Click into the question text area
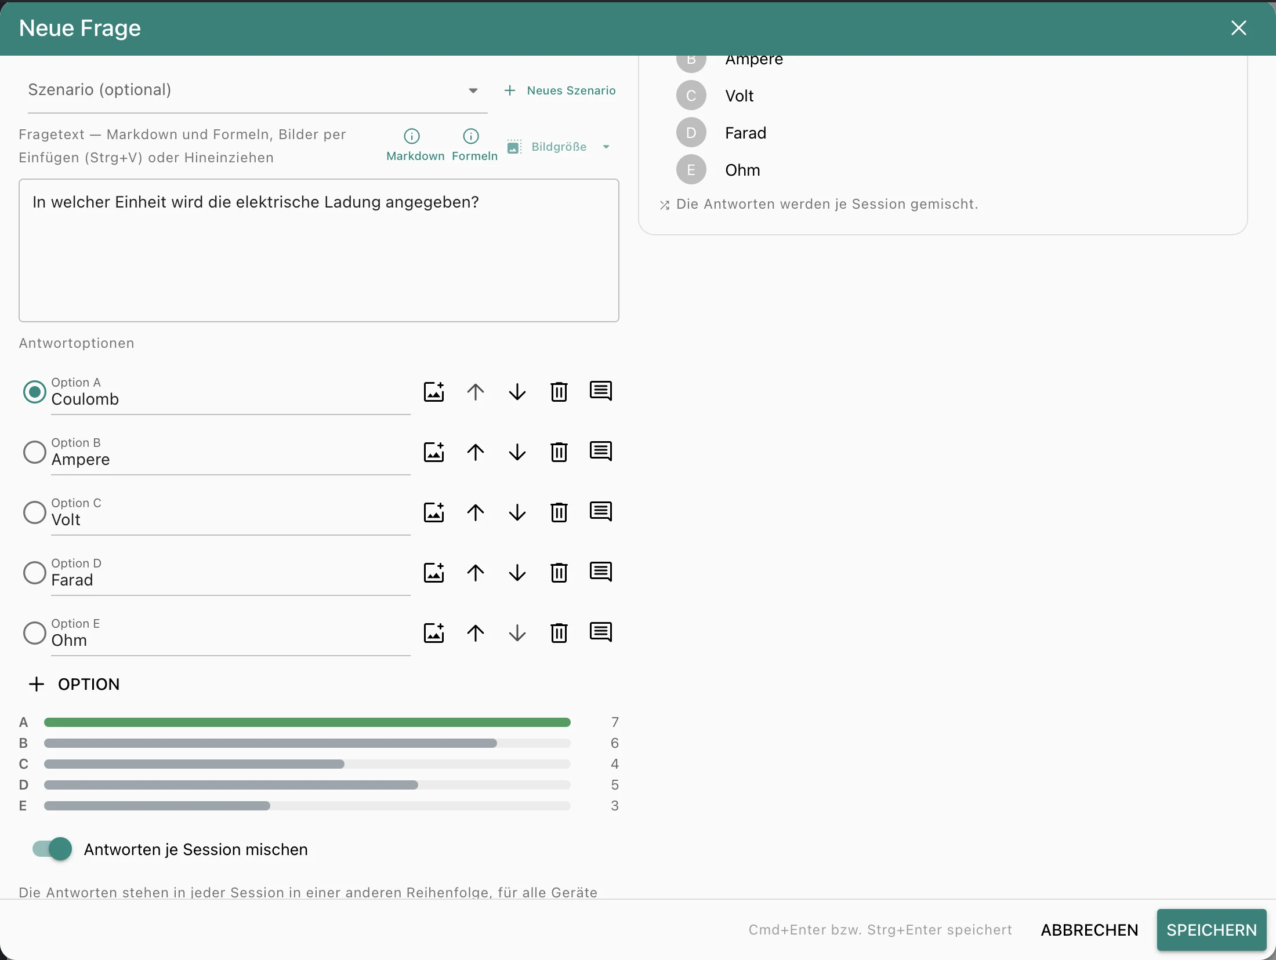Image resolution: width=1276 pixels, height=960 pixels. click(x=319, y=250)
